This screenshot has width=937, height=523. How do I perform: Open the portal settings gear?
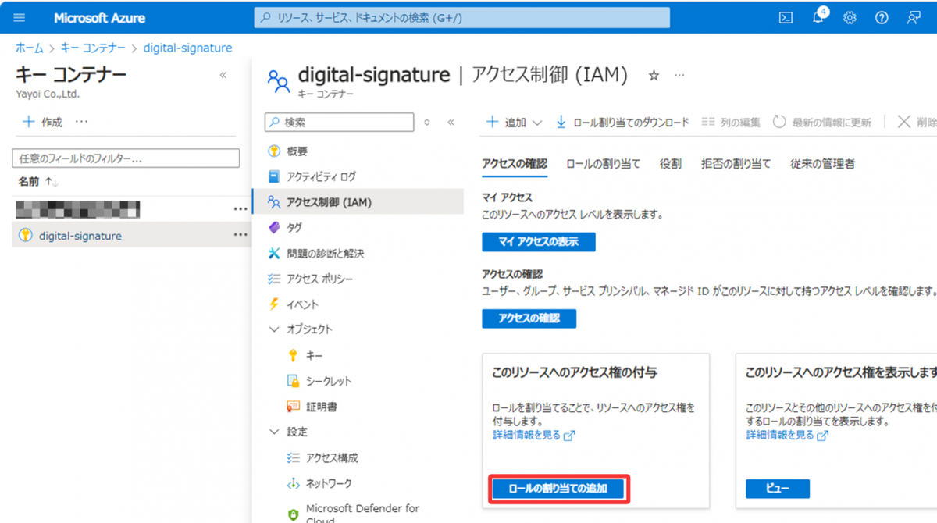[x=850, y=17]
